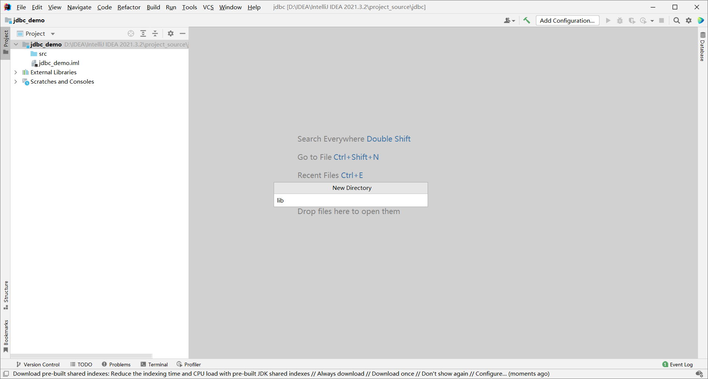Open the File menu
Viewport: 708px width, 379px height.
21,7
